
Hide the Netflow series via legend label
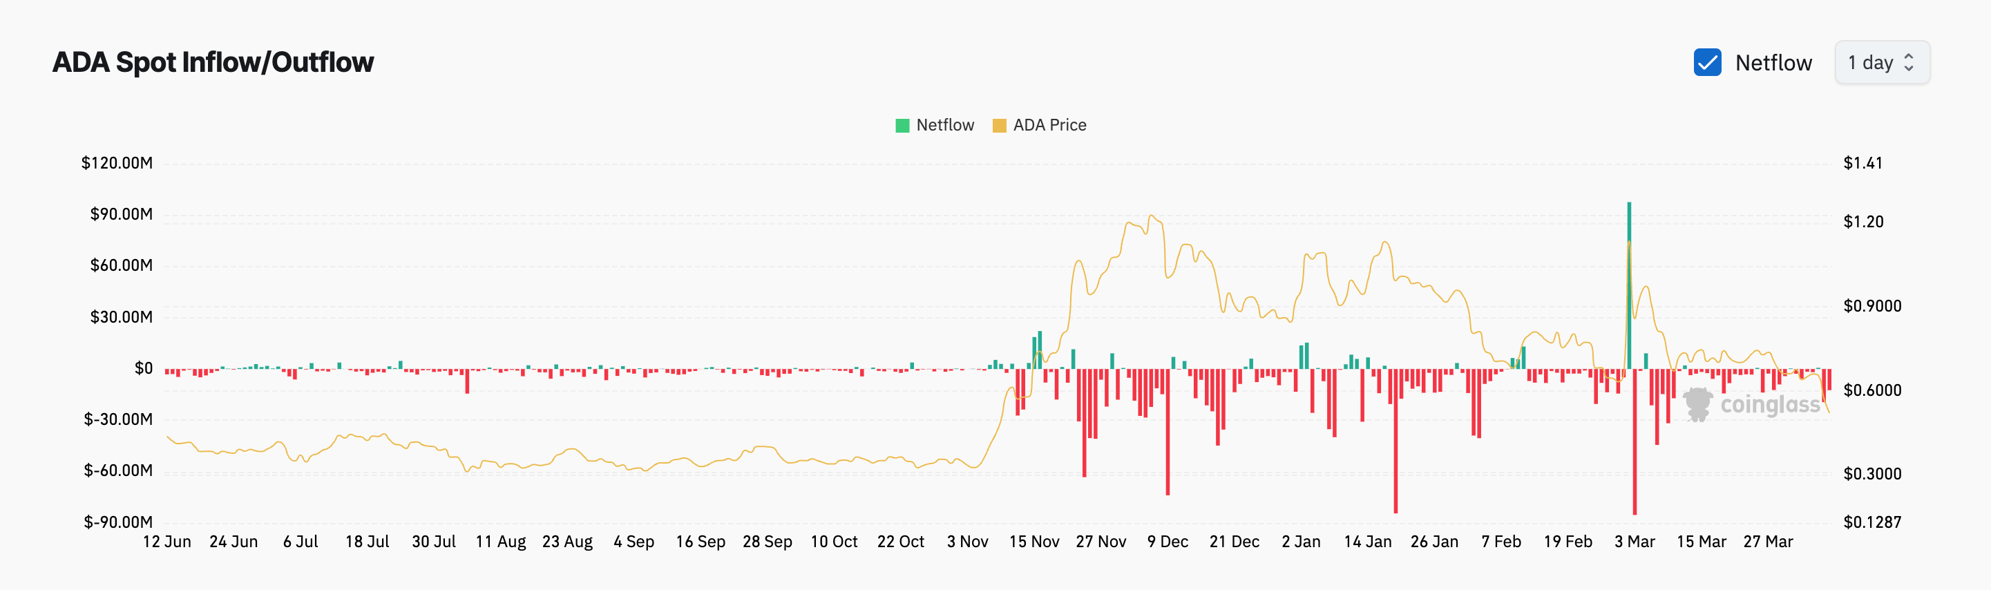944,125
